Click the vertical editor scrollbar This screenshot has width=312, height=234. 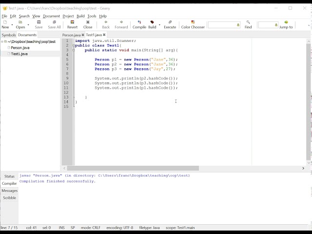(309, 101)
